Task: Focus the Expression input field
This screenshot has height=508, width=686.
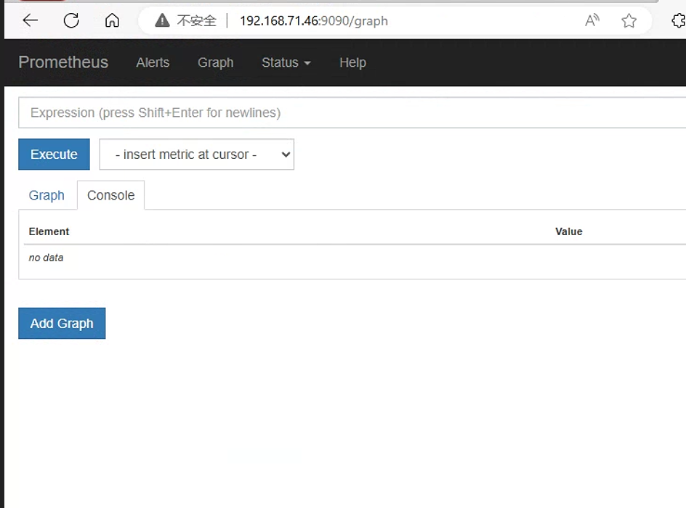Action: click(352, 112)
